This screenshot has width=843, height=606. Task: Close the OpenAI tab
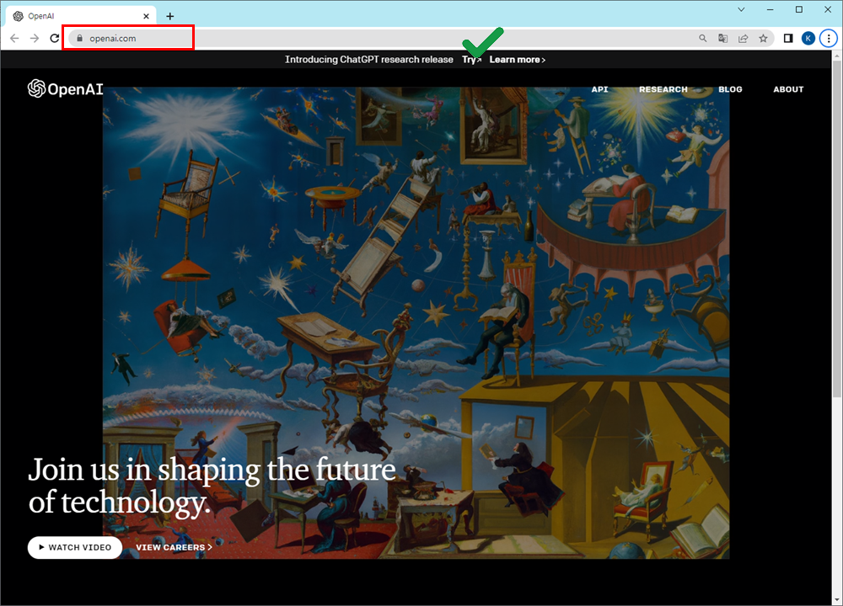point(146,16)
